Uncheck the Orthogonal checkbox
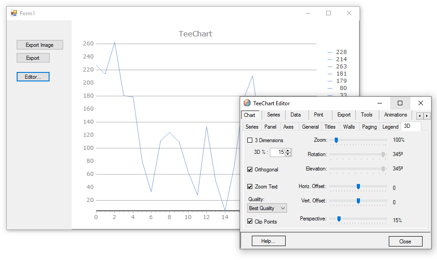Viewport: 437px width, 260px height. tap(250, 170)
